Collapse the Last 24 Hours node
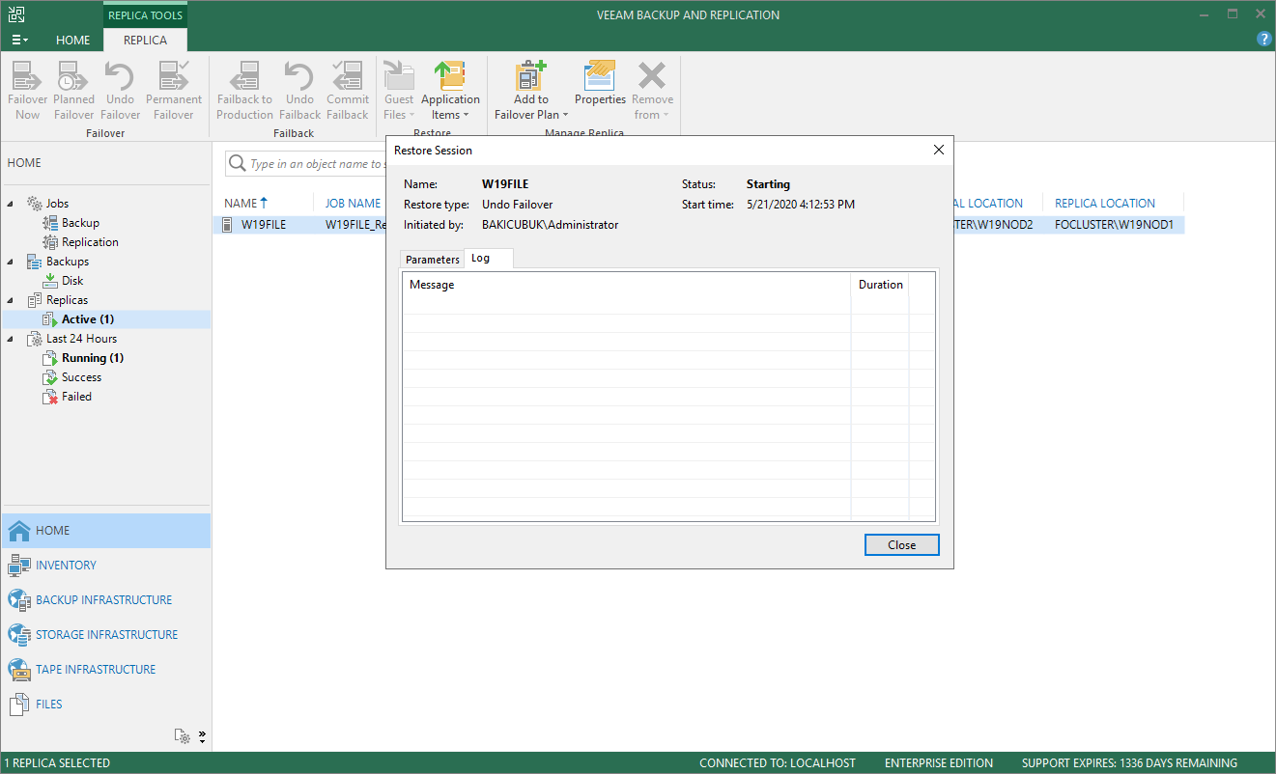The height and width of the screenshot is (774, 1276). (x=12, y=339)
